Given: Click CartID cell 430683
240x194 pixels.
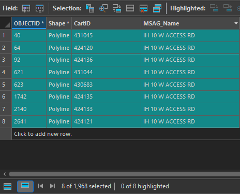Looking at the screenshot, I should (106, 85).
